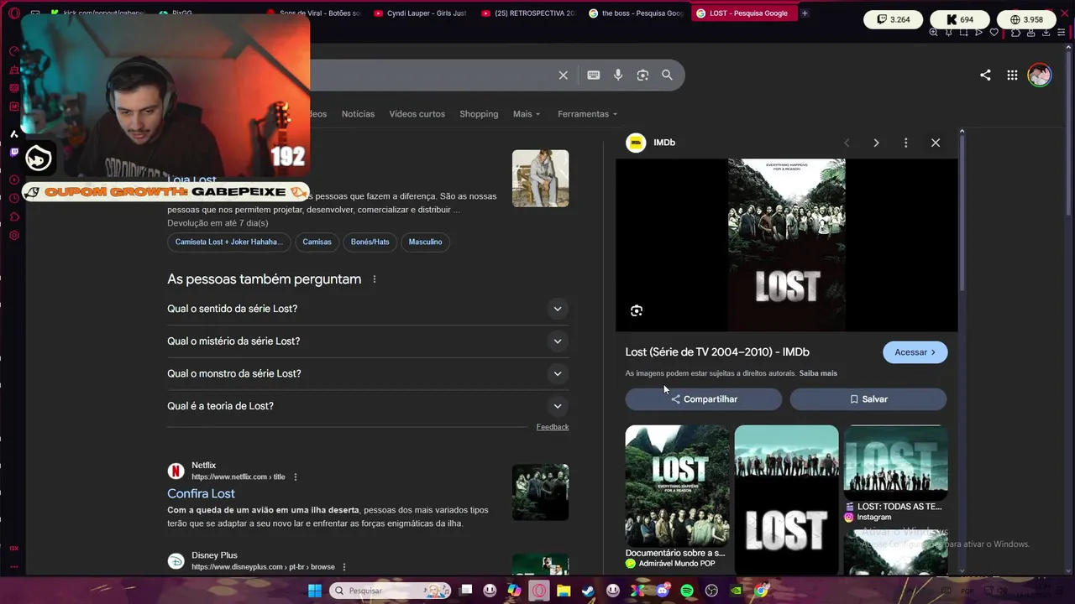
Task: Open more options in the IMDb image panel
Action: pyautogui.click(x=905, y=143)
